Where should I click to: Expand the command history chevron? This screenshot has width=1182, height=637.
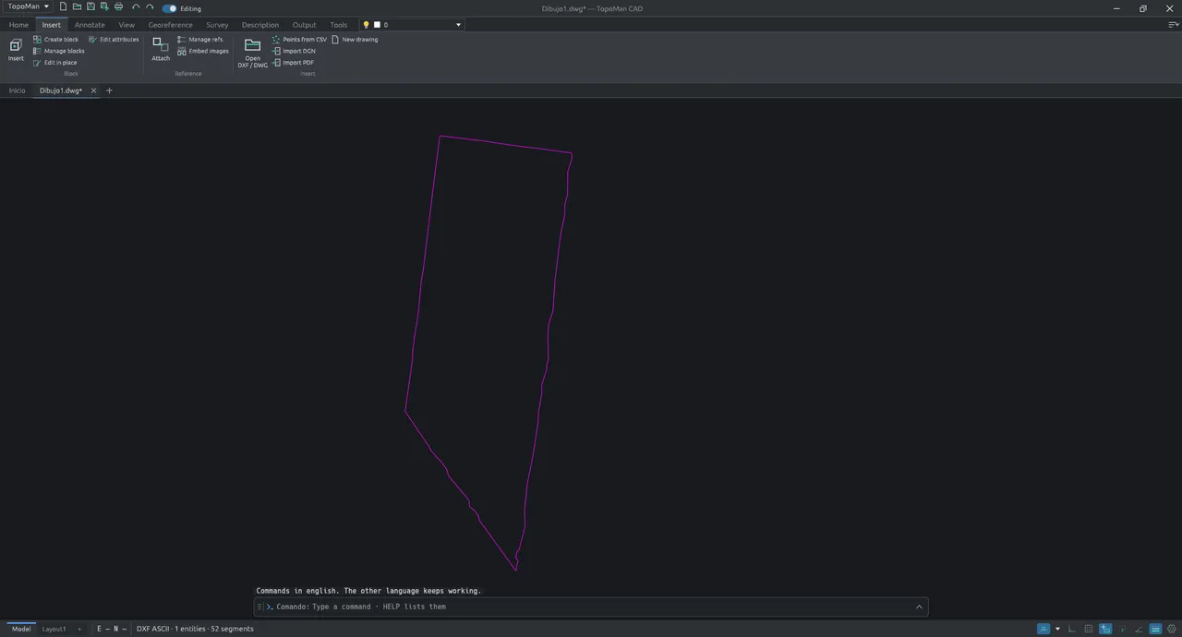[x=919, y=607]
